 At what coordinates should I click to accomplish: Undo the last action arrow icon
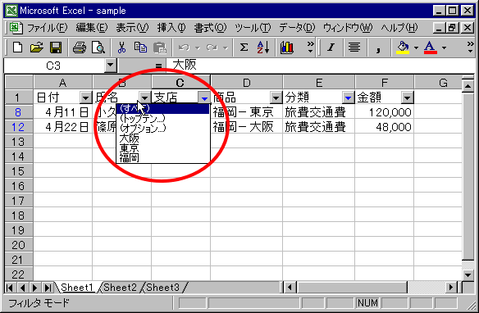pos(184,48)
